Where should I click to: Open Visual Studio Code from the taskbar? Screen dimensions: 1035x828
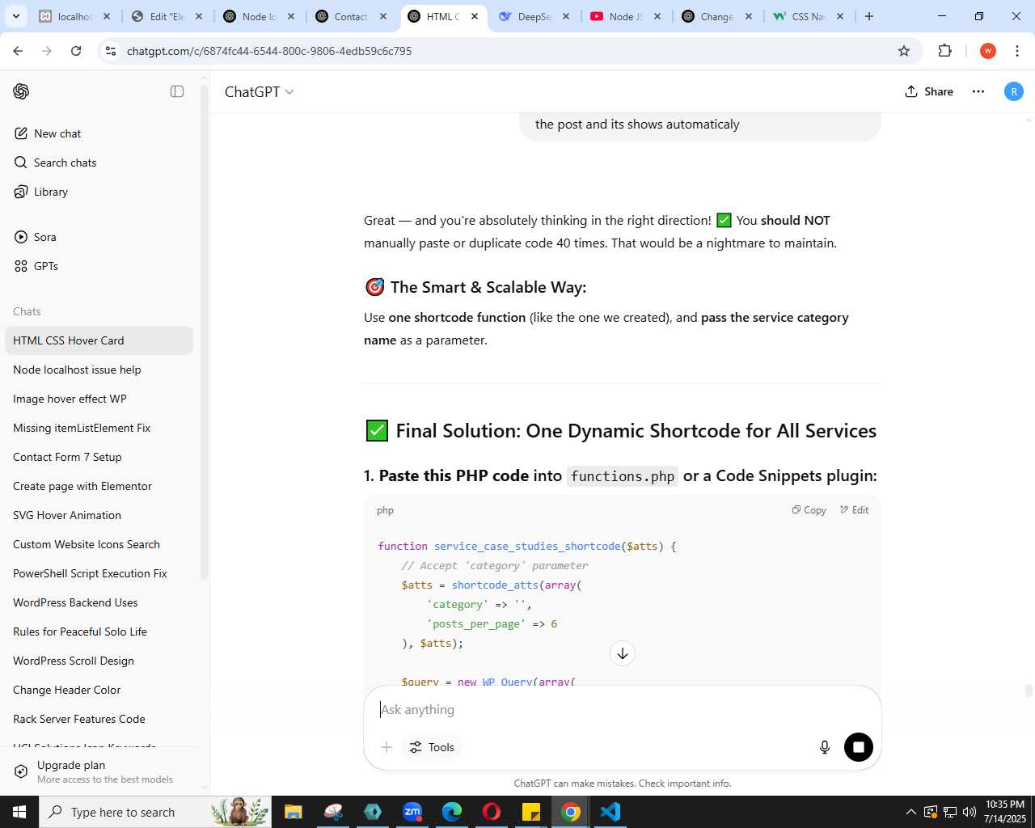pyautogui.click(x=610, y=812)
